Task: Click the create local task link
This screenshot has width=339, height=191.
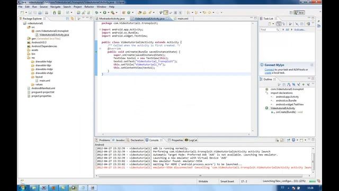Action: (x=268, y=73)
